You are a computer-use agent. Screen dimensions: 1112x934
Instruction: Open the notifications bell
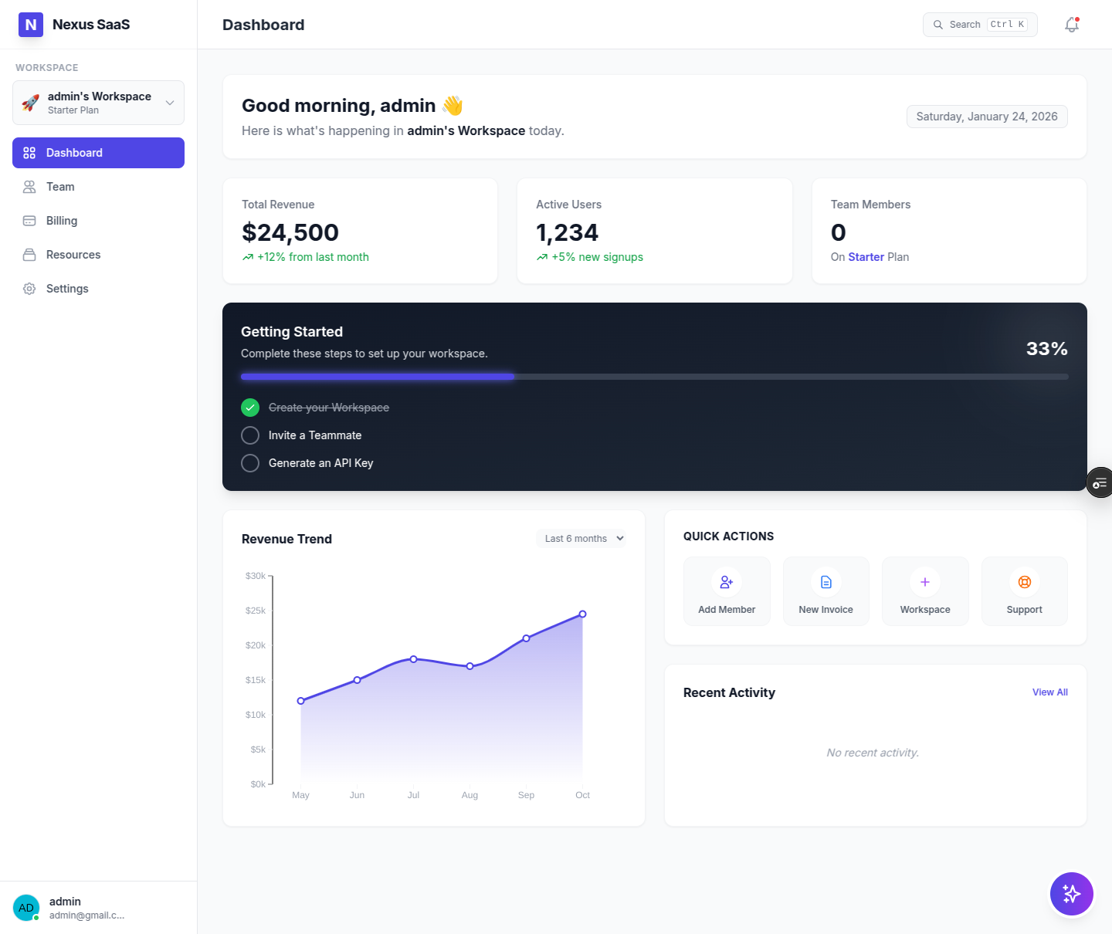pos(1072,25)
